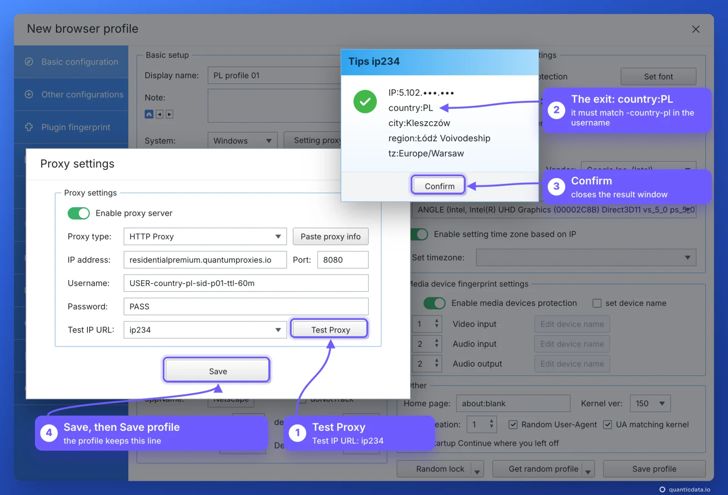Click the Basic configuration compass icon
728x495 pixels.
tap(29, 61)
